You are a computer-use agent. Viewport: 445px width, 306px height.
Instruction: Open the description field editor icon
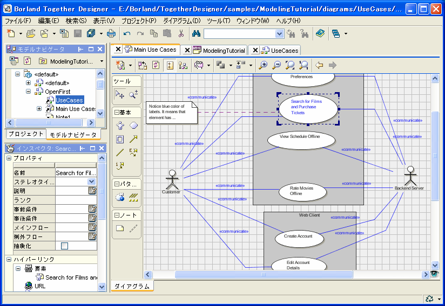pos(92,191)
